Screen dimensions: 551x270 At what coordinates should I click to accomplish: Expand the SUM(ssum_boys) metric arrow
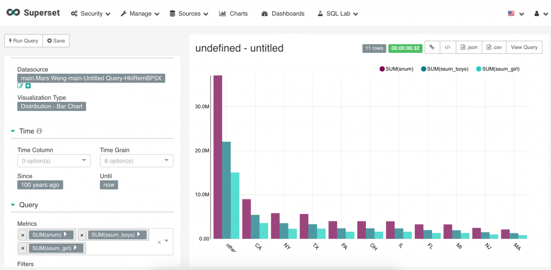pos(139,234)
